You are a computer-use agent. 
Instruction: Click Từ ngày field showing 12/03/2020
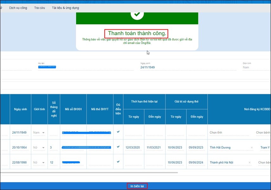click(133, 148)
